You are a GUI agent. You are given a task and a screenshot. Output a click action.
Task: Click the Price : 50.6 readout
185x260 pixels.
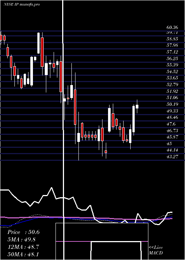(23, 232)
